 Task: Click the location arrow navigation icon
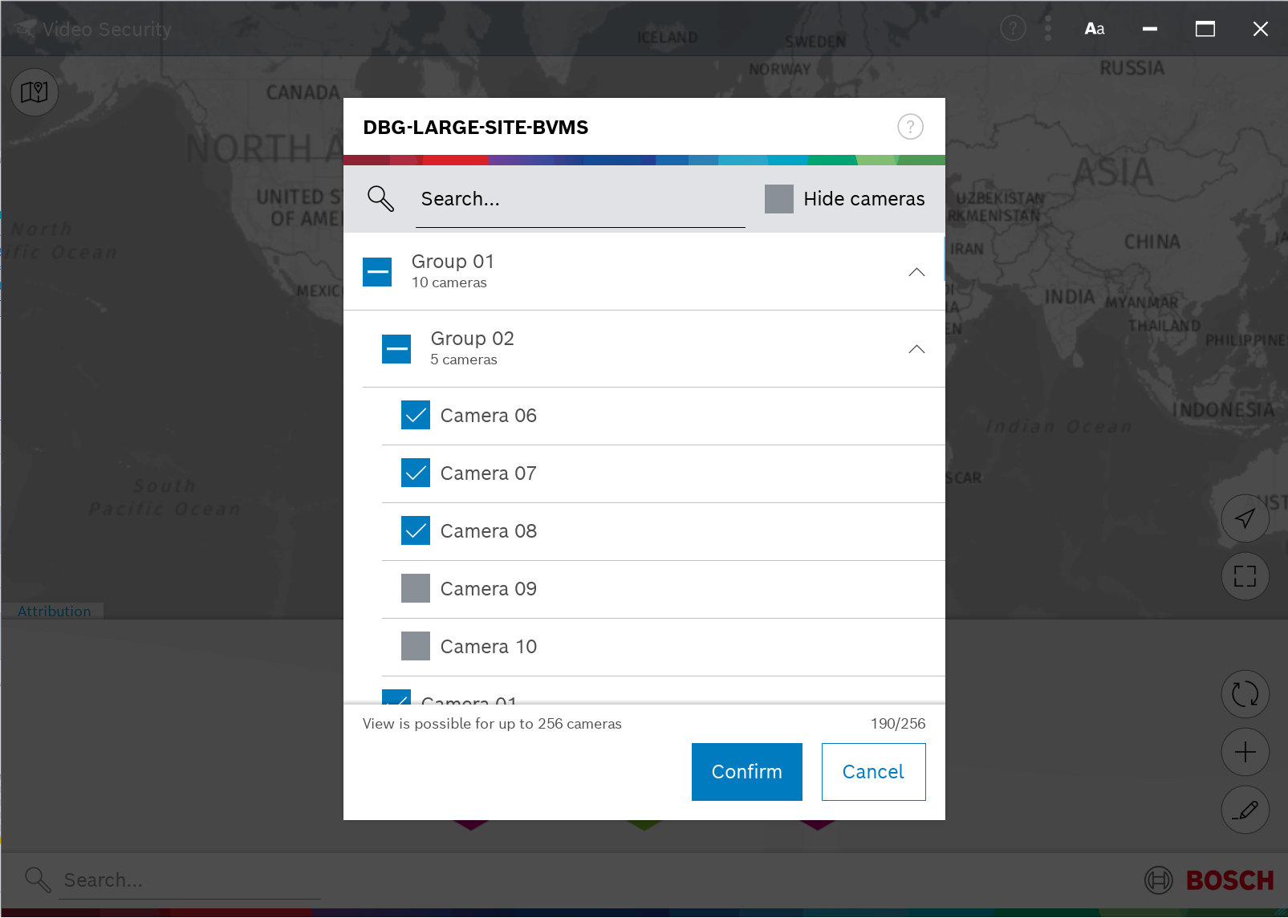click(x=1245, y=518)
